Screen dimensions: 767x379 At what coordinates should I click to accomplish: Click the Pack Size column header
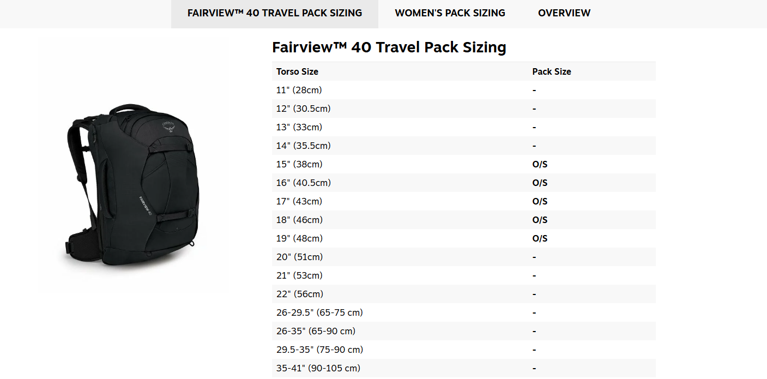pos(551,71)
